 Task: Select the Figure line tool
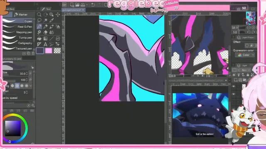[52, 38]
